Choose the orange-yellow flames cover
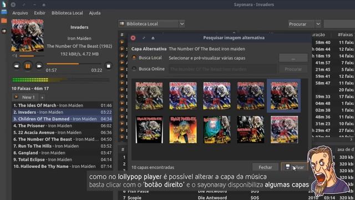Viewport: 355px width, 200px height. [x=183, y=129]
